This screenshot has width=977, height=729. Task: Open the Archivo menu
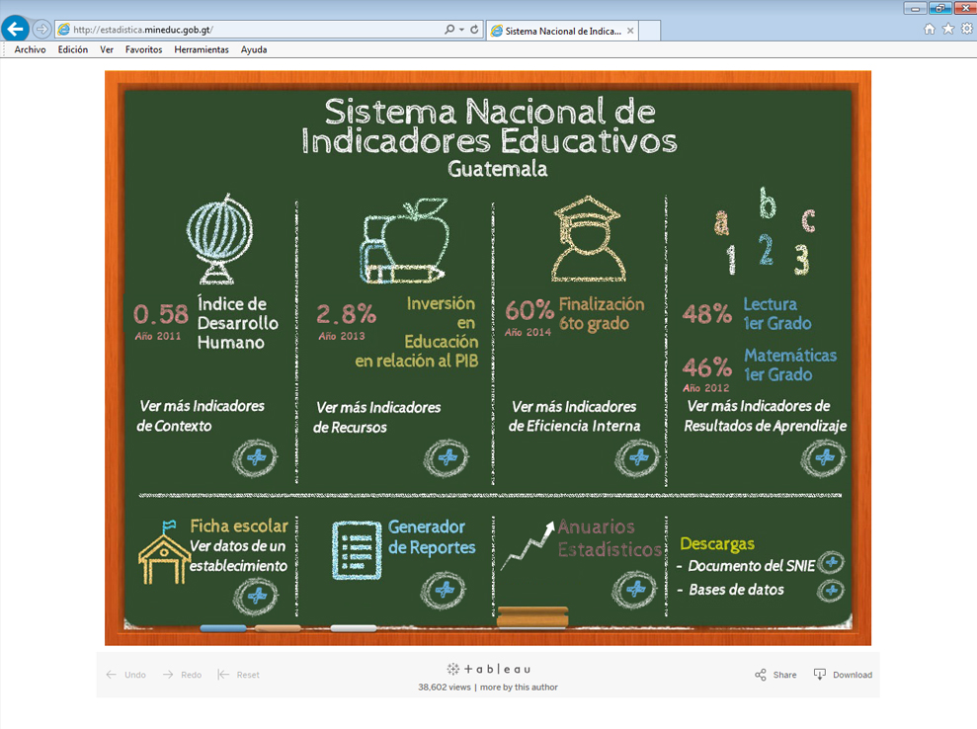pos(30,49)
